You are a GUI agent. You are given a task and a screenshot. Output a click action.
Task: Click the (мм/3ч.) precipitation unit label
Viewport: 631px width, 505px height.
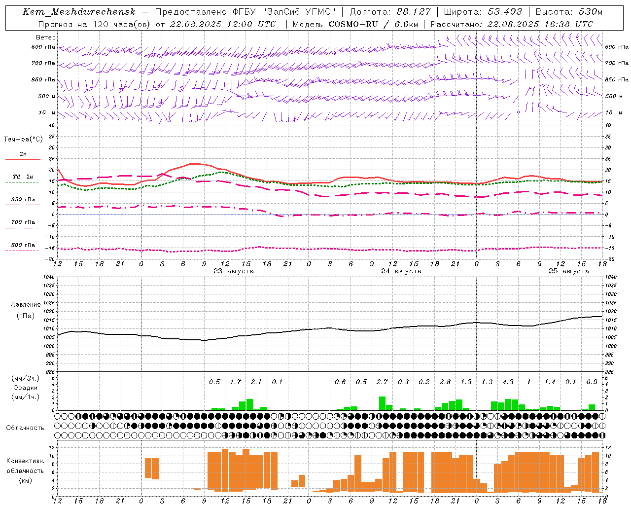(26, 378)
